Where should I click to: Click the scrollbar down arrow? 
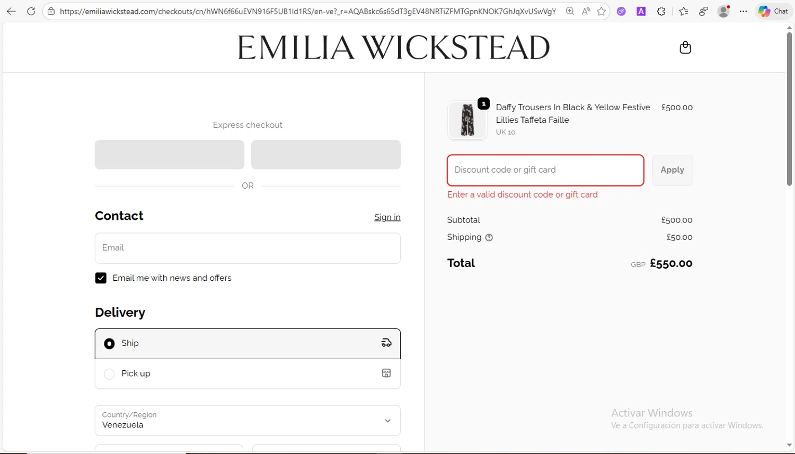789,446
